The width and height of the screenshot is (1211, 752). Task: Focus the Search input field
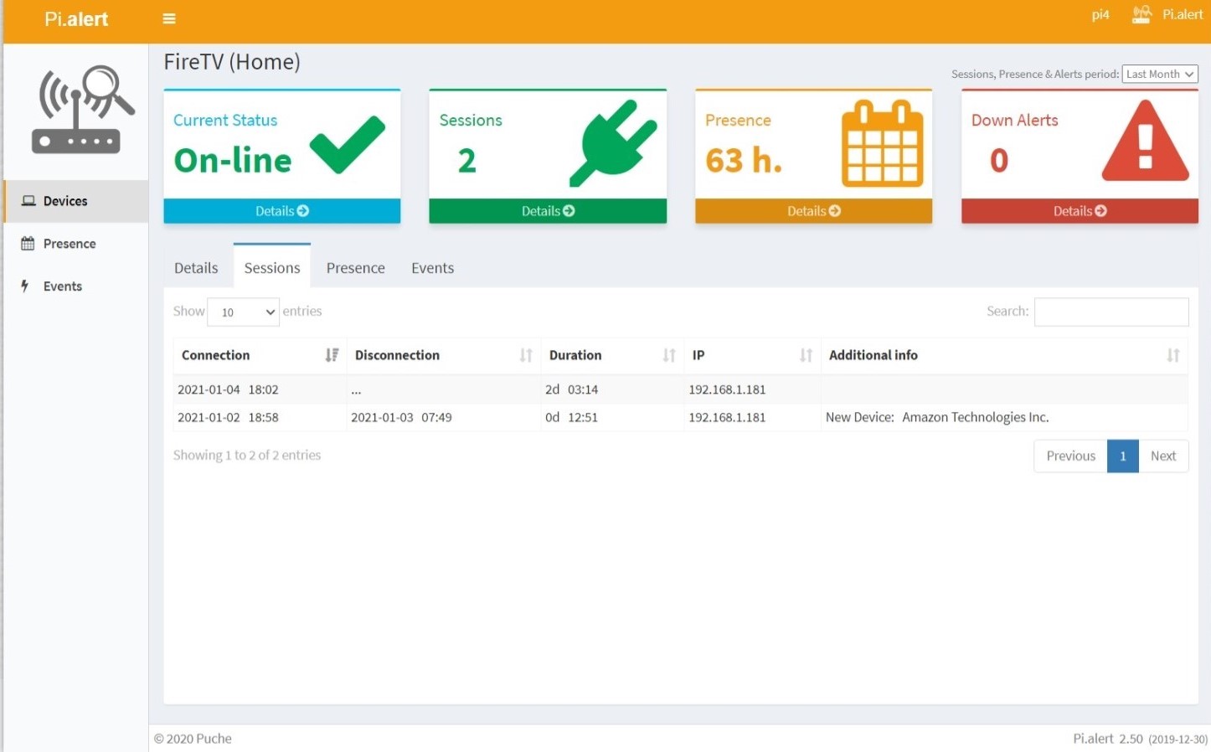(x=1111, y=312)
